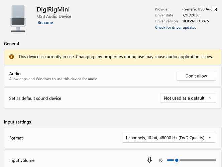Click the Input settings section heading

[17, 122]
